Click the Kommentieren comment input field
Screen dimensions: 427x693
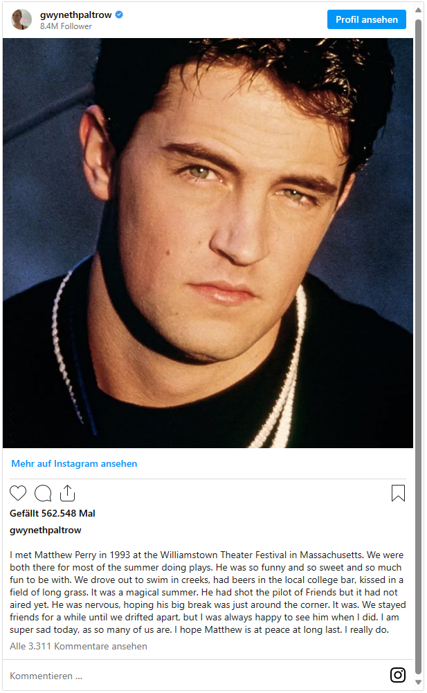click(x=194, y=676)
